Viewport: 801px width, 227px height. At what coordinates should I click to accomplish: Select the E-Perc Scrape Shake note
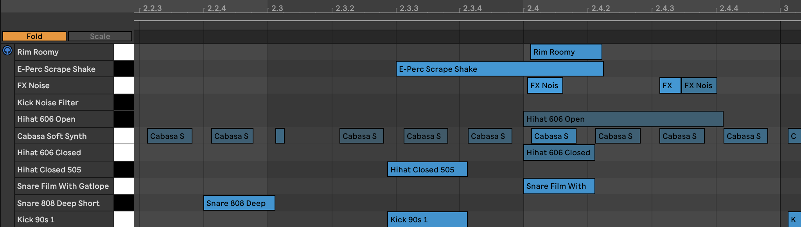pos(499,69)
